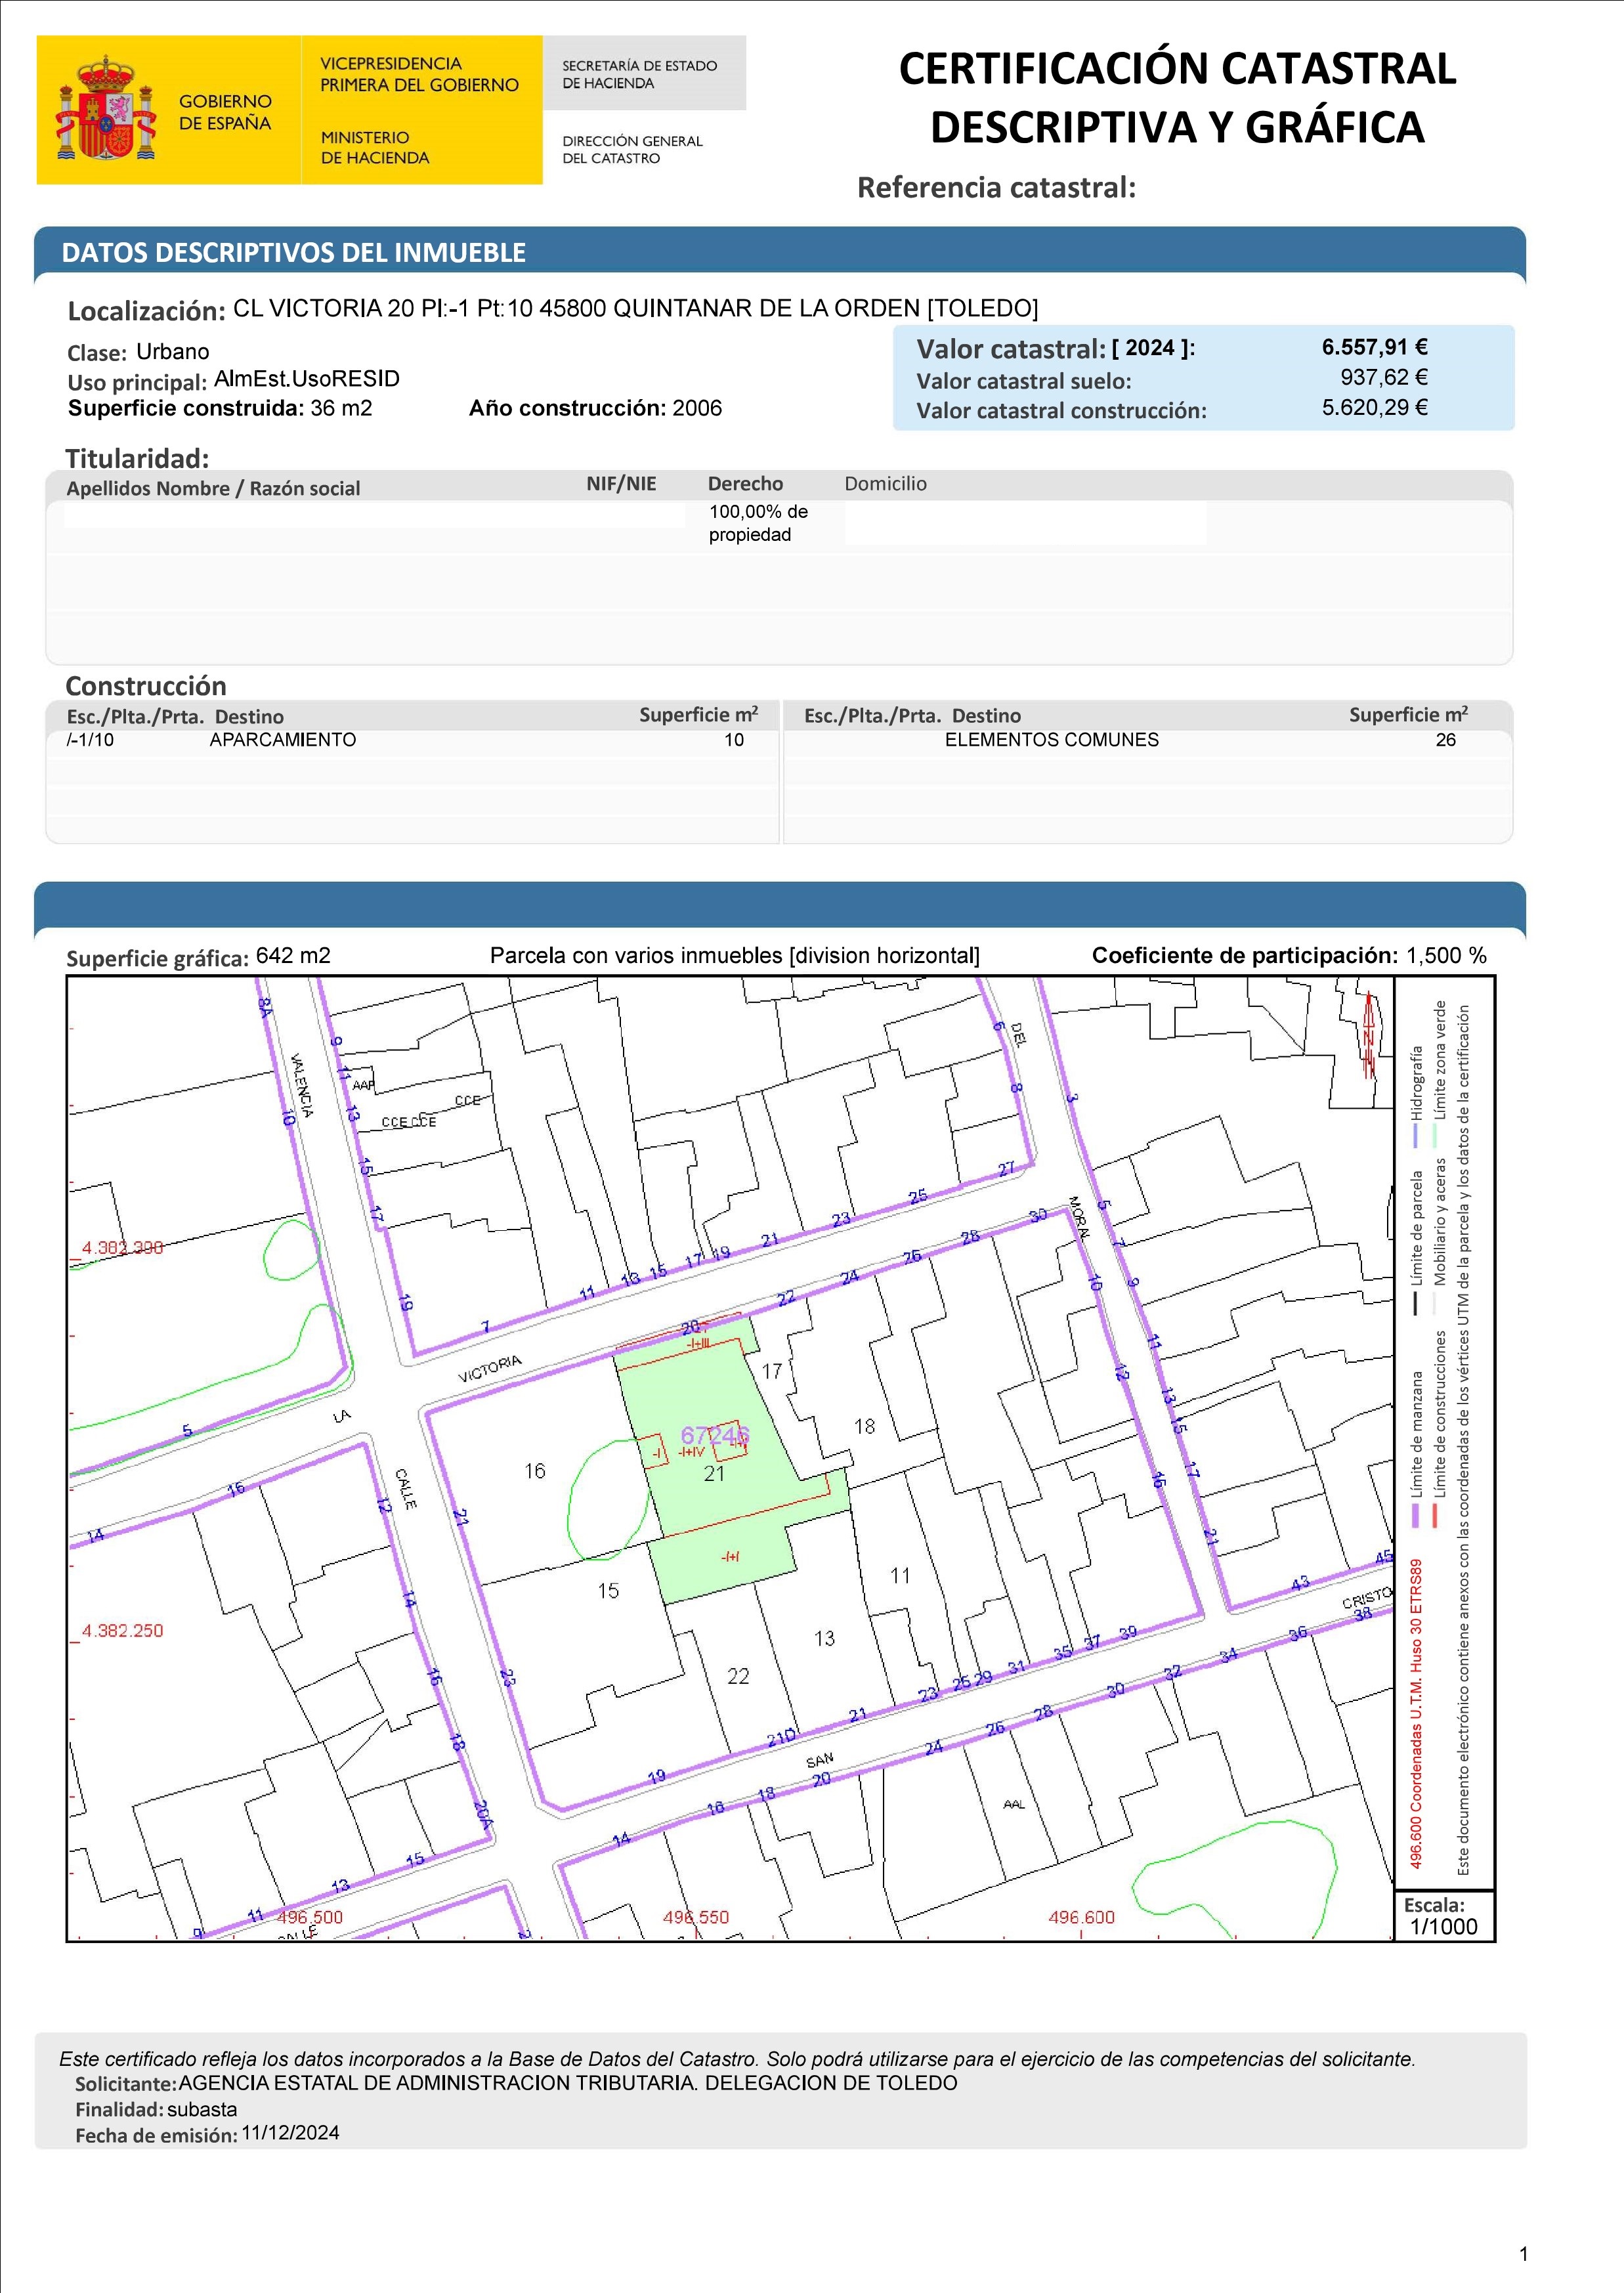This screenshot has width=1624, height=2293.
Task: Click the north arrow compass on map
Action: coord(1368,1035)
